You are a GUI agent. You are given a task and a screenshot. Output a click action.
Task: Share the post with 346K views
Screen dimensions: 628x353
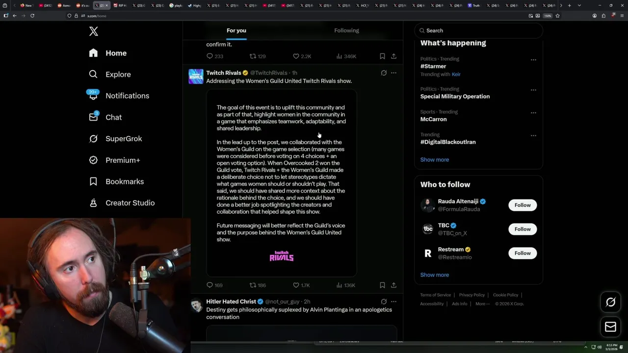click(393, 56)
